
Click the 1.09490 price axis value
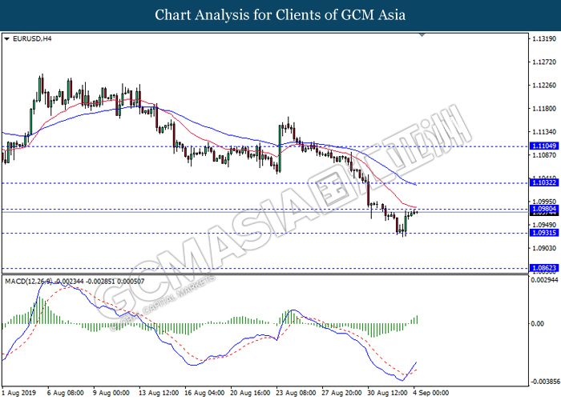coord(544,225)
